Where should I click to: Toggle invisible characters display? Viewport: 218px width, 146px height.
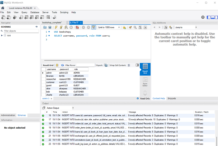(140, 27)
